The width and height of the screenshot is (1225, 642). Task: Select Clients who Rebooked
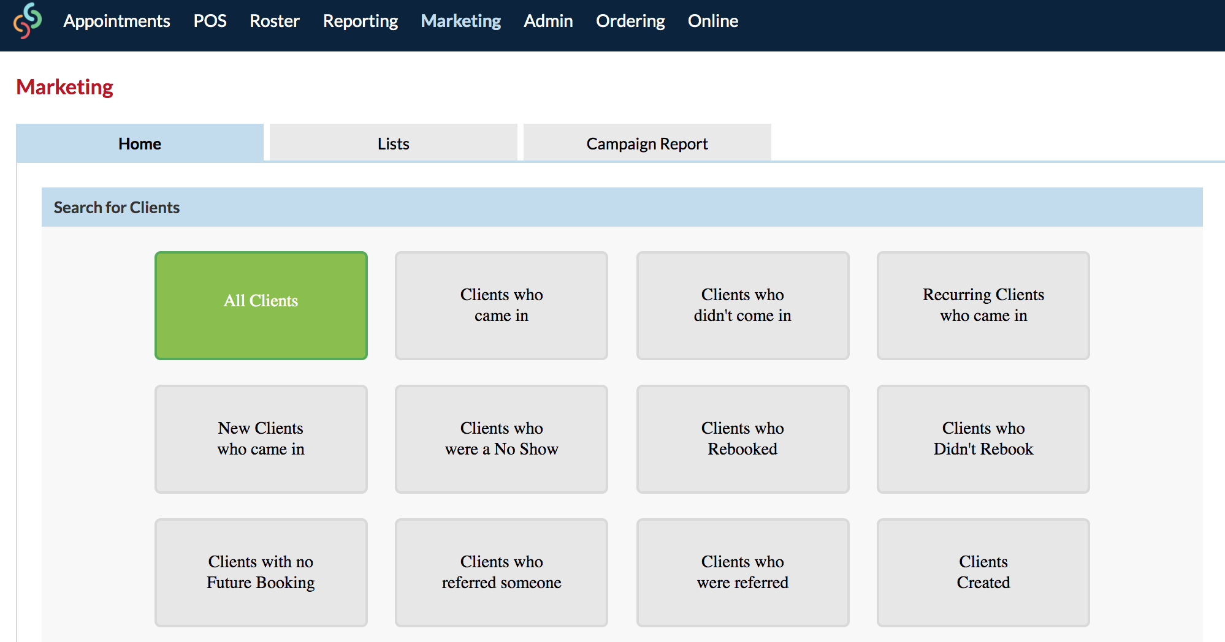(743, 439)
